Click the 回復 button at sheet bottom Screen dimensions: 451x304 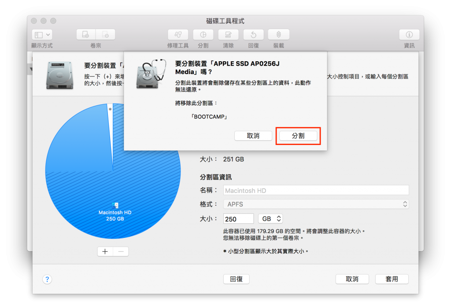236,279
